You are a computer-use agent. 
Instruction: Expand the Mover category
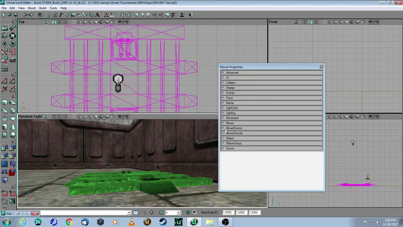pyautogui.click(x=223, y=123)
